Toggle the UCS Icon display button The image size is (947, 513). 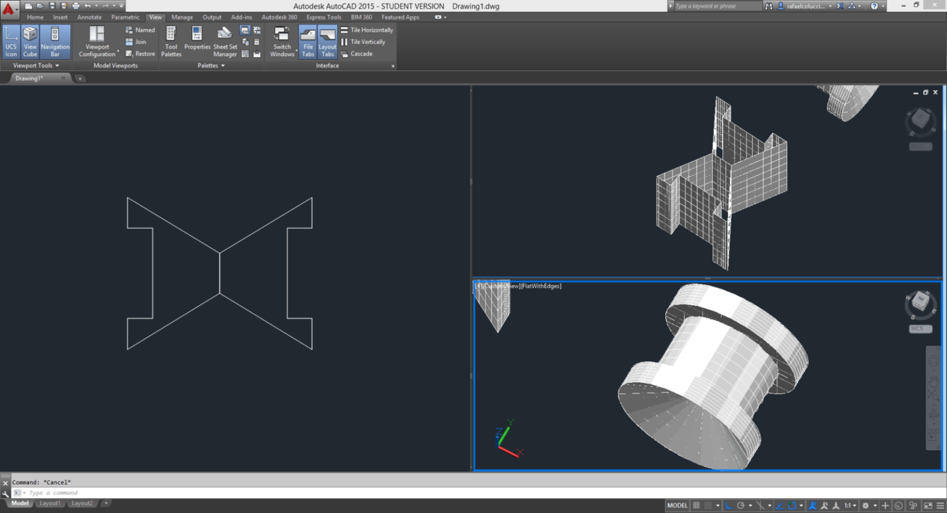click(11, 42)
